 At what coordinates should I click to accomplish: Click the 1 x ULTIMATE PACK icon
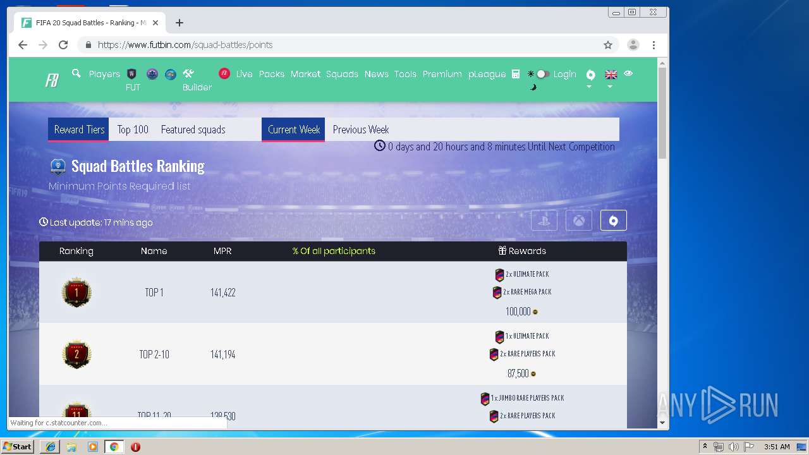[499, 336]
